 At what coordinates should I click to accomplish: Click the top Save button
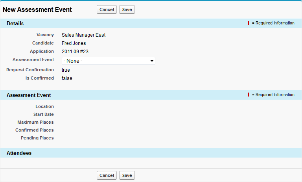(x=127, y=9)
